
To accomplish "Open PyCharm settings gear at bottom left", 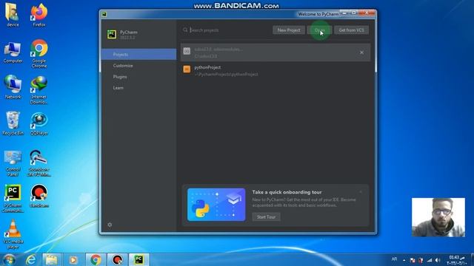I will click(110, 225).
